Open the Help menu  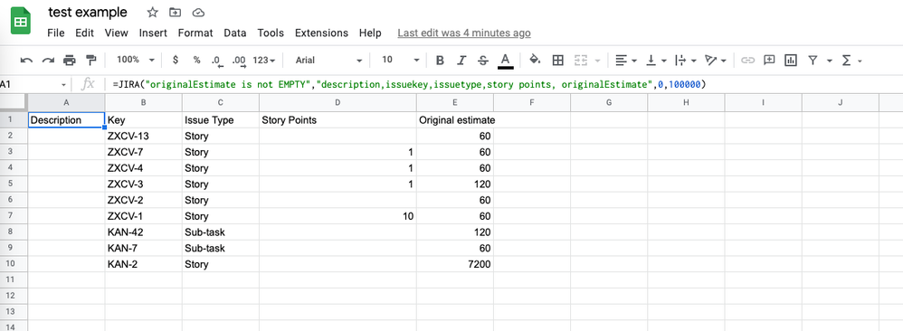coord(370,33)
